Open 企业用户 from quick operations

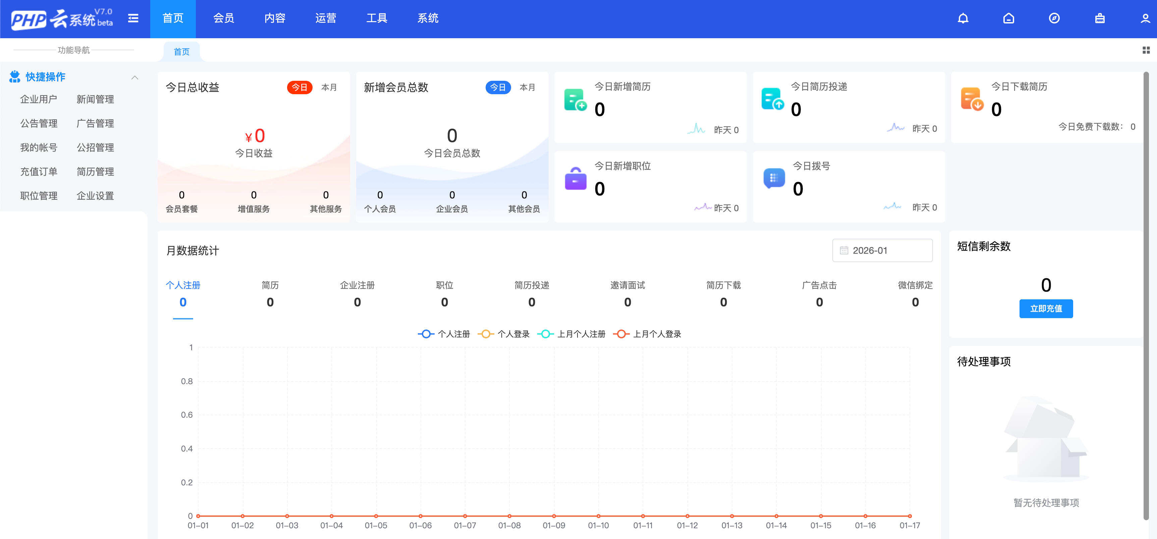39,99
